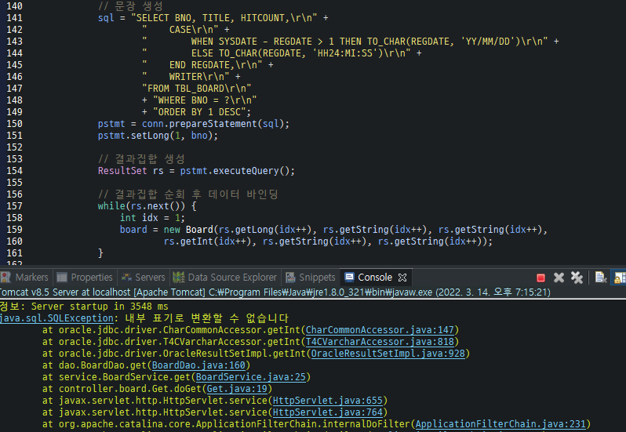The width and height of the screenshot is (626, 432).
Task: Click Tomcat v8.5 Server launch description
Action: (x=275, y=292)
